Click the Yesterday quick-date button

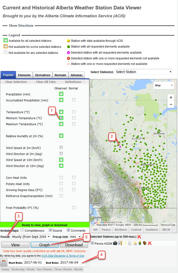18,269
